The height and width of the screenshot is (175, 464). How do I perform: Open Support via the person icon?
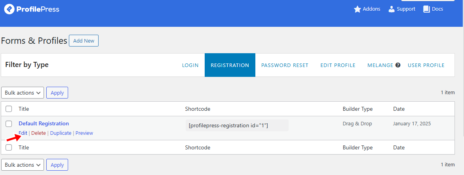[392, 9]
